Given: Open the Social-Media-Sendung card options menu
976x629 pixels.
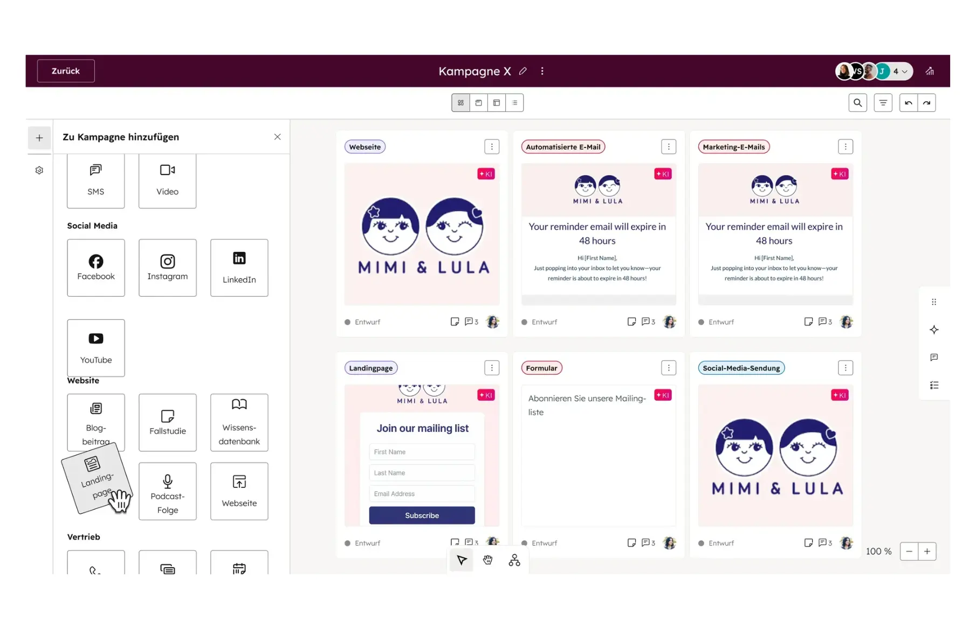Looking at the screenshot, I should click(846, 368).
